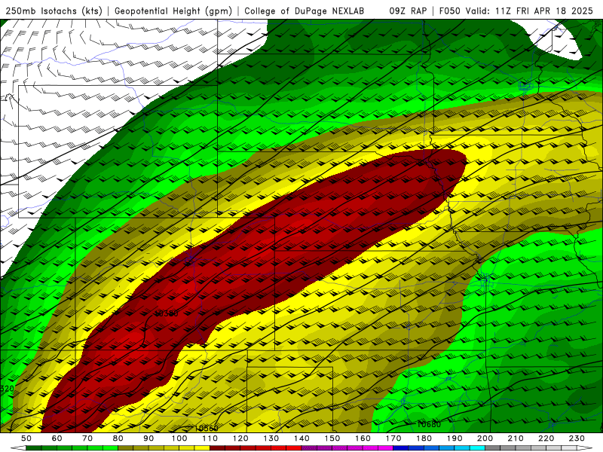Click the dark gray swatch starting at 200

[493, 448]
